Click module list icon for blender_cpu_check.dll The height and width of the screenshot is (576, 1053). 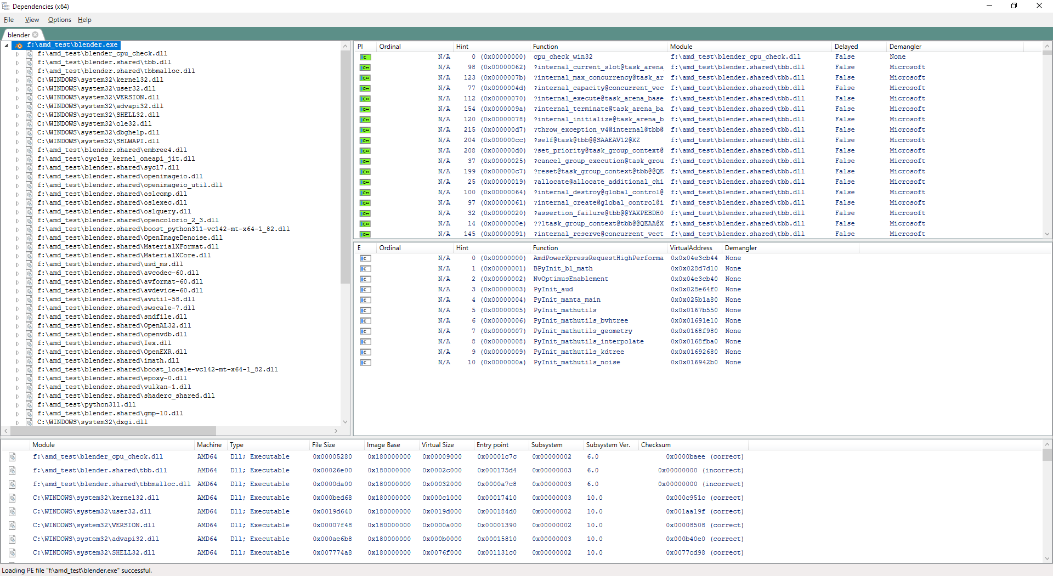pos(12,457)
